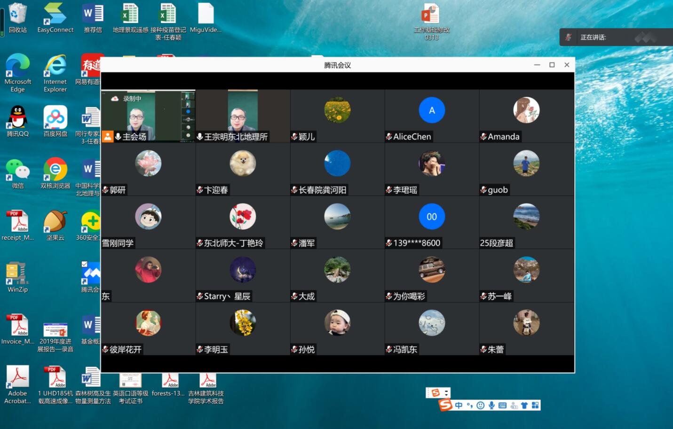Toggle Sogou Chinese/English input mode
Screen dimensions: 673x429
click(459, 406)
